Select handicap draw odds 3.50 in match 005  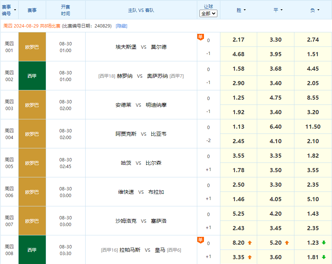click(275, 170)
